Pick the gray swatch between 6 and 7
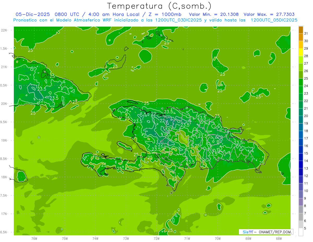The image size is (313, 242). (x=301, y=217)
